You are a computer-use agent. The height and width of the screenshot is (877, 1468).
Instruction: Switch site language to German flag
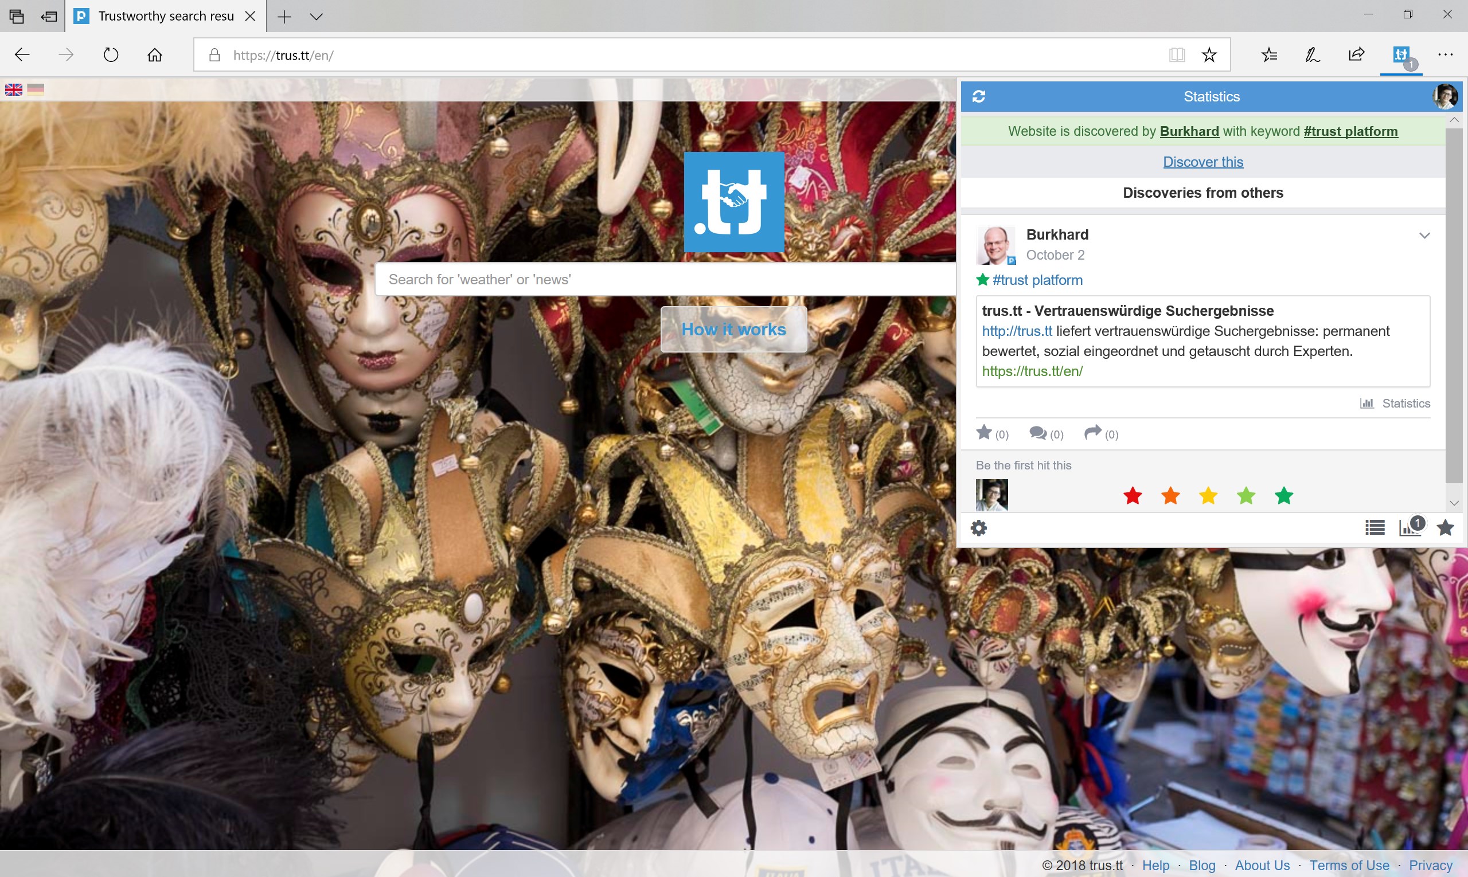pyautogui.click(x=36, y=89)
